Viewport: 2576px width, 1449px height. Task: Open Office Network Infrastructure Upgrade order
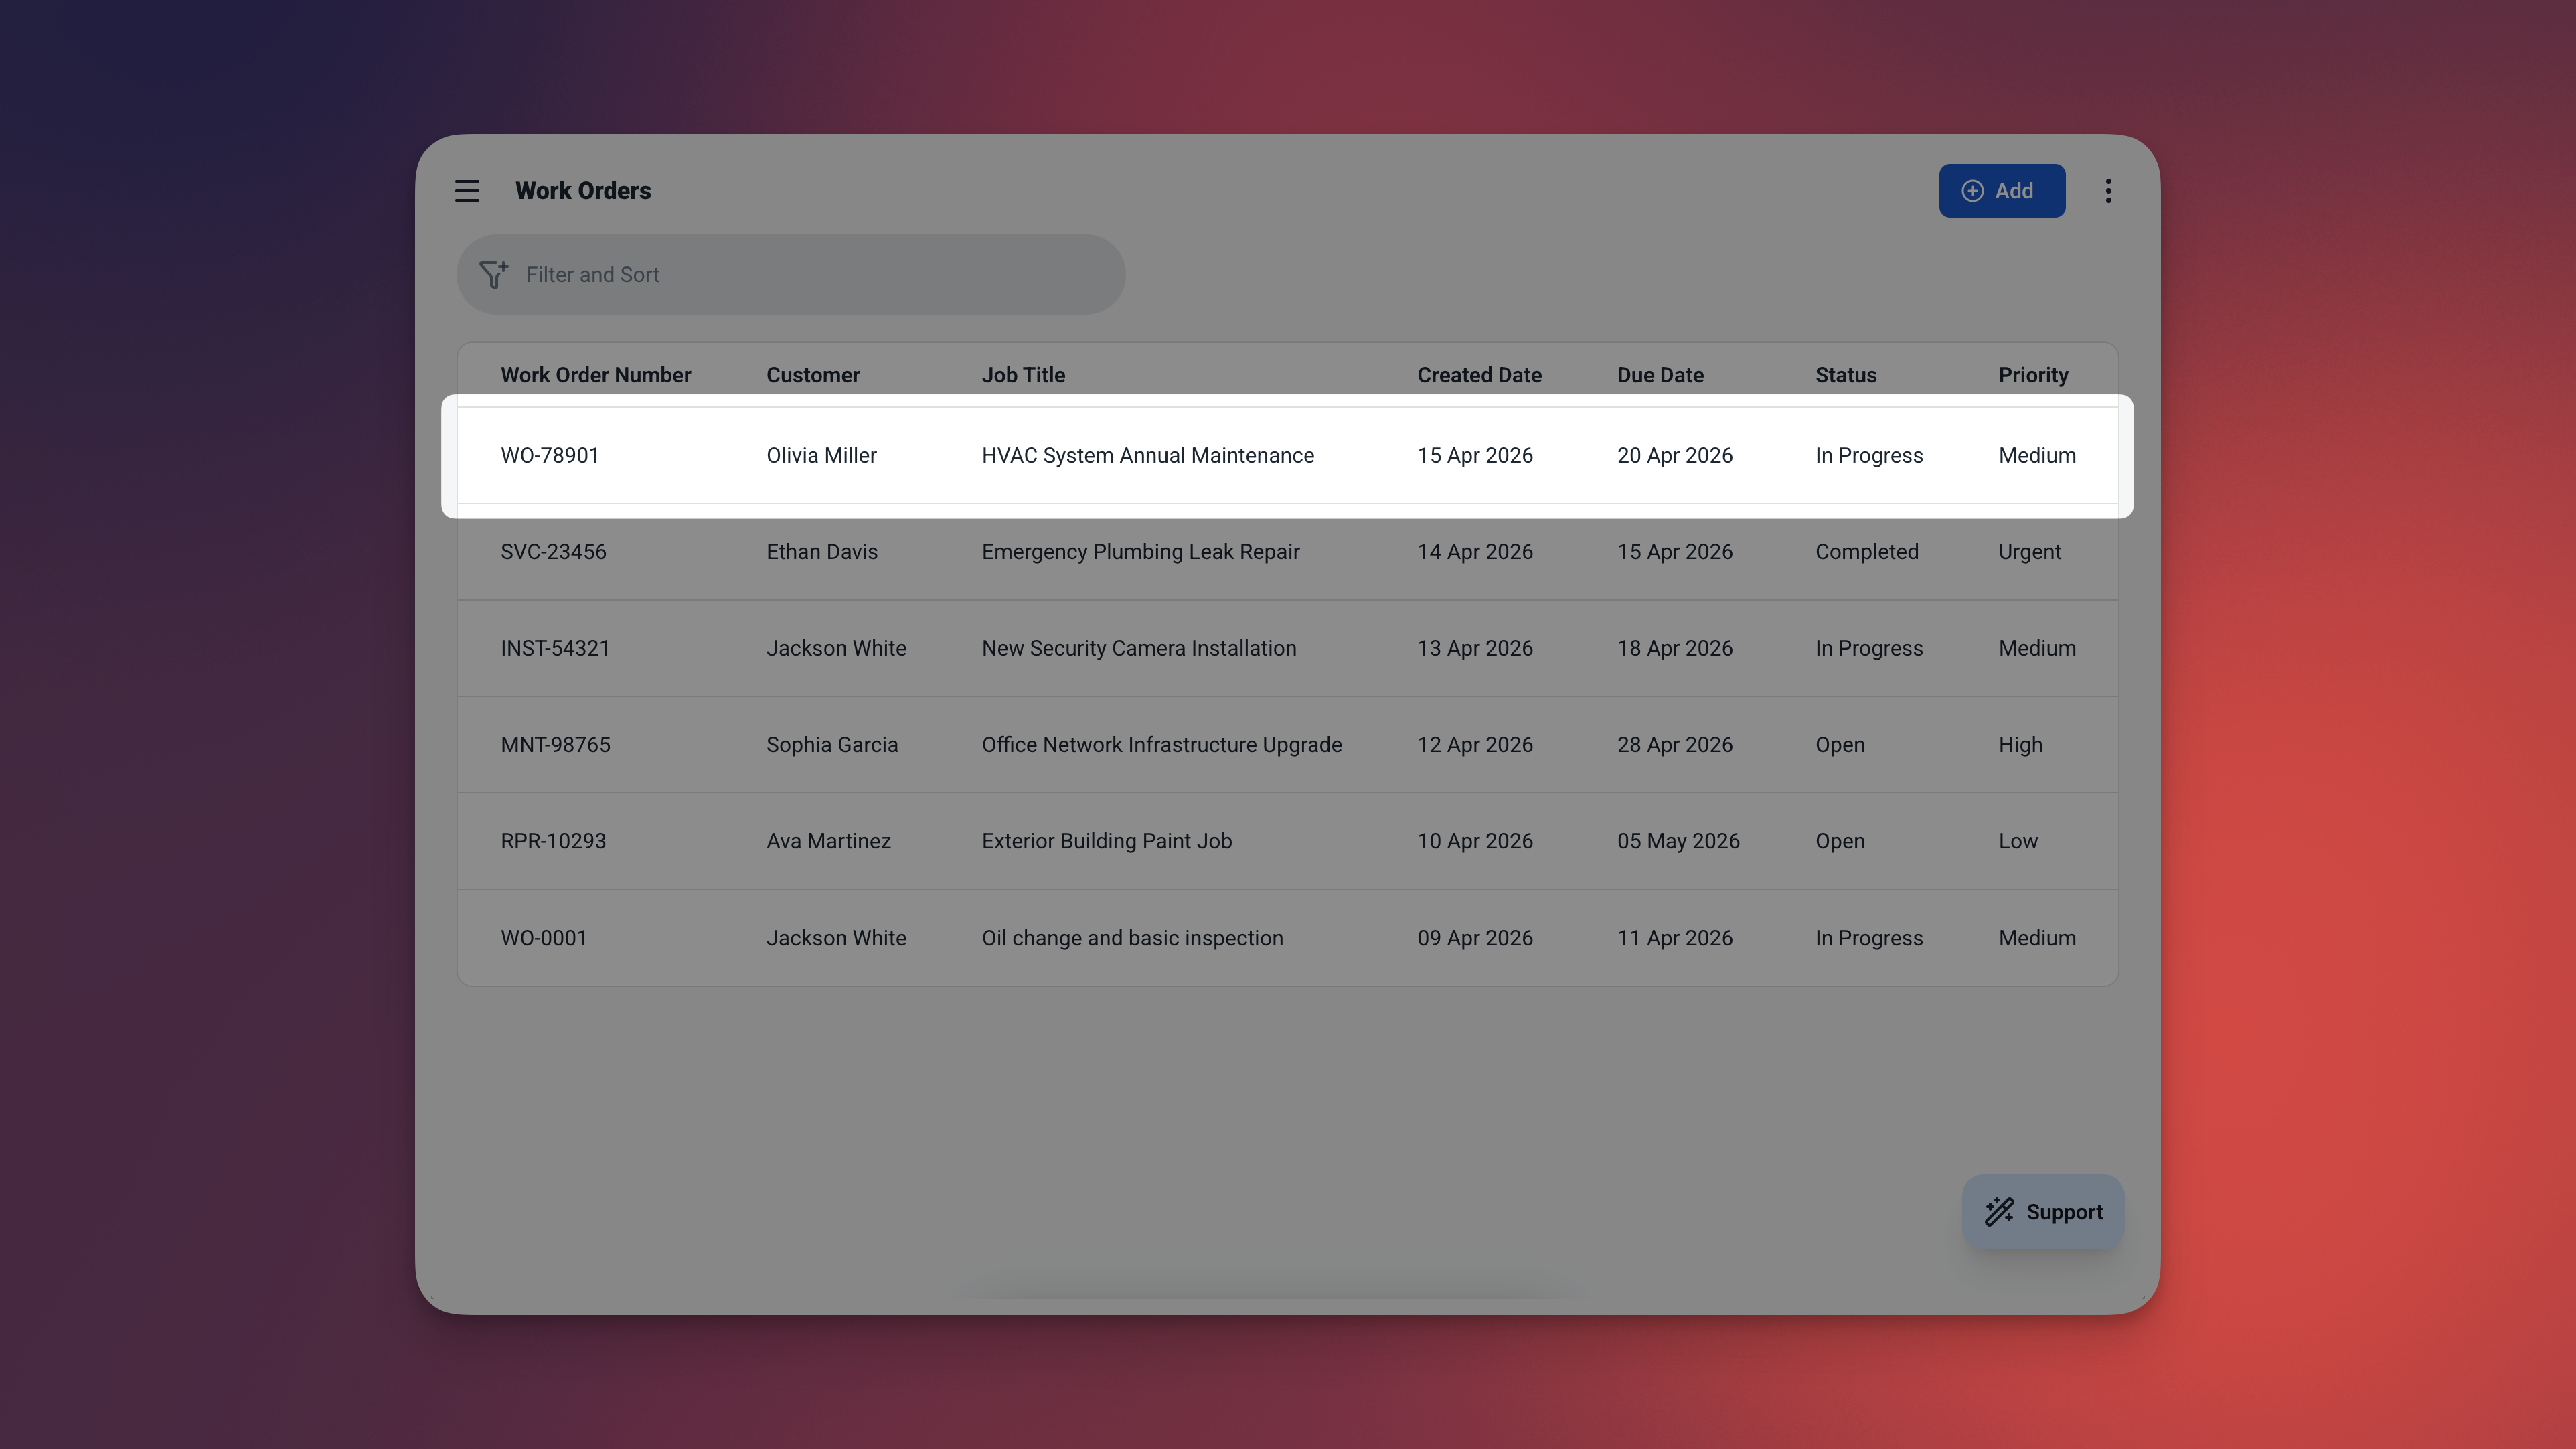tap(1161, 745)
